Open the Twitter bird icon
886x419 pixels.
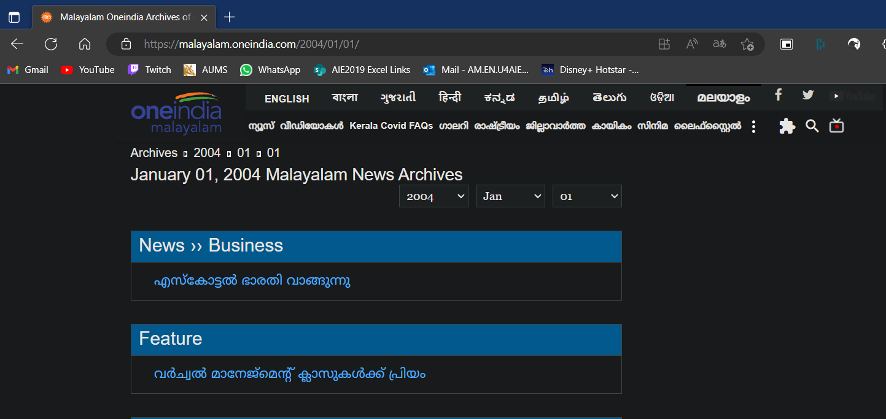(x=807, y=95)
